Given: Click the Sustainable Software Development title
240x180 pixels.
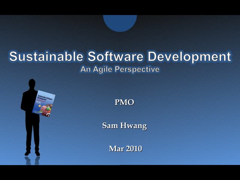Looking at the screenshot, I should click(120, 57).
